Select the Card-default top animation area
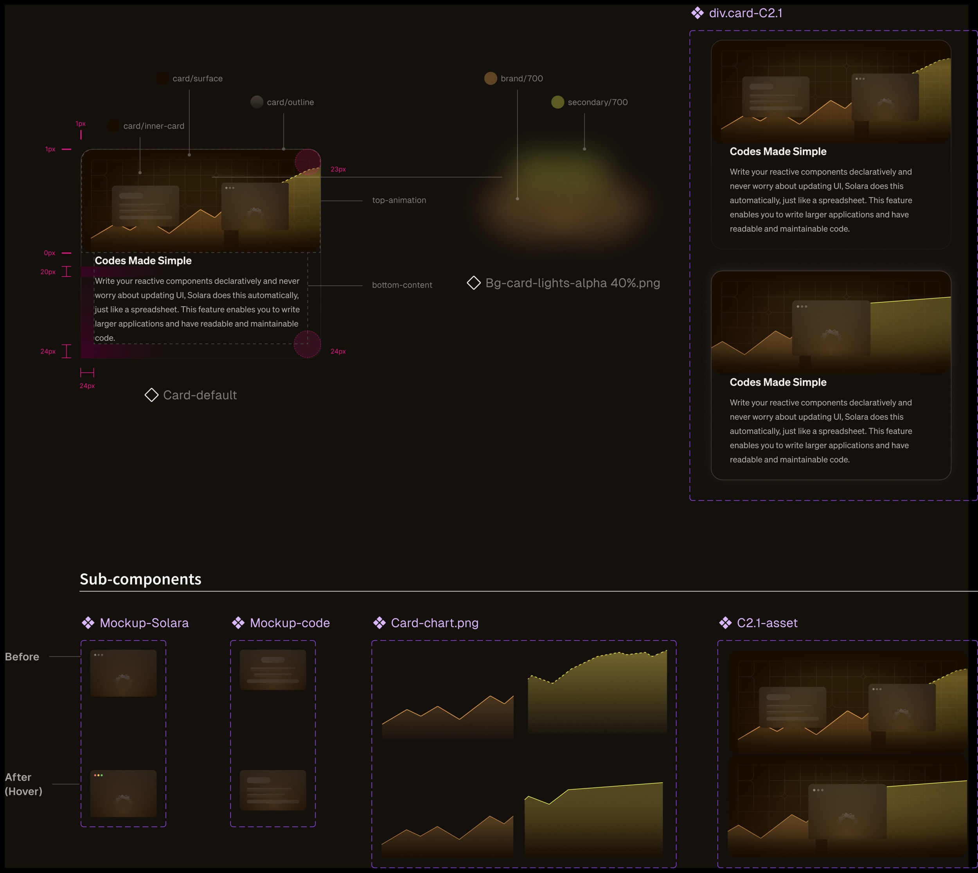Screen dimensions: 978x873 coord(201,201)
